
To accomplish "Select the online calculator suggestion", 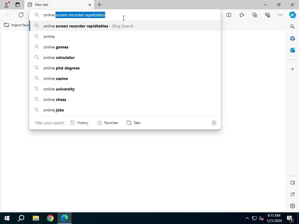I will [125, 57].
